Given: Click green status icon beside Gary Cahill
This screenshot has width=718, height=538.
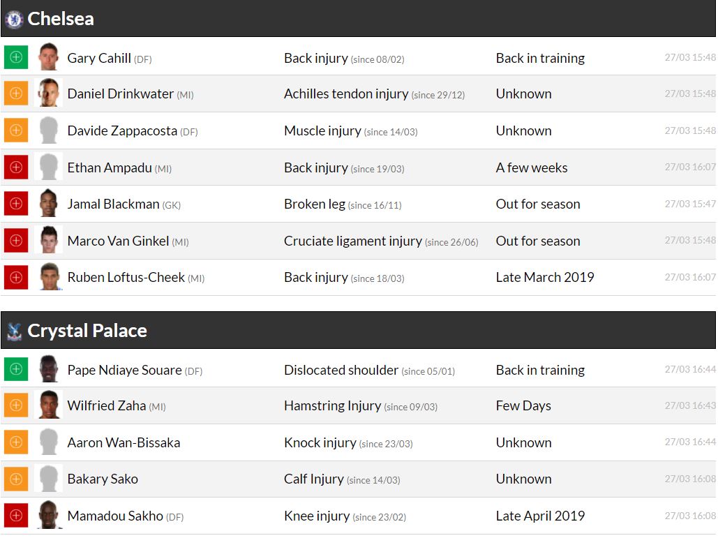Looking at the screenshot, I should tap(16, 57).
